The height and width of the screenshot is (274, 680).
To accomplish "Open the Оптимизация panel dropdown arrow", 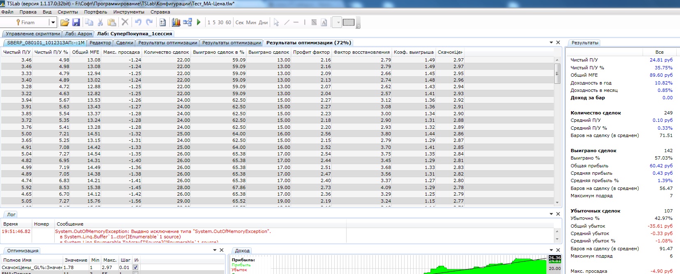I will (x=215, y=250).
